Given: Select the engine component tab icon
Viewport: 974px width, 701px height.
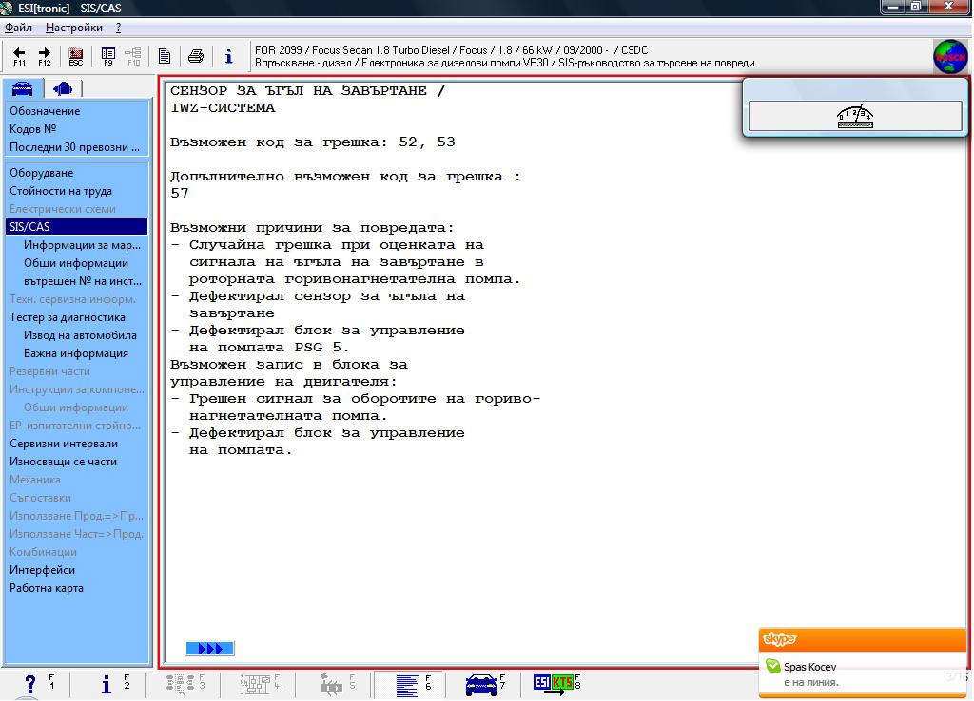Looking at the screenshot, I should (62, 88).
